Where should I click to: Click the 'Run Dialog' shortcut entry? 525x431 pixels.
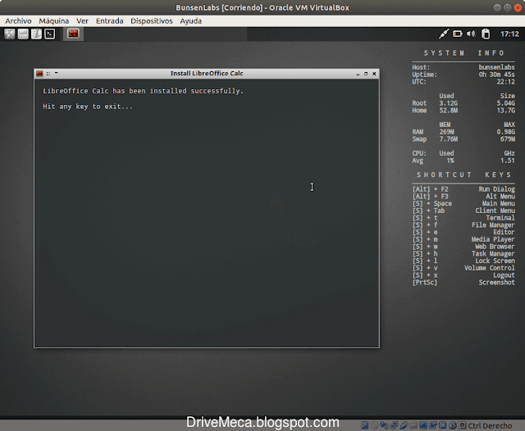point(496,189)
